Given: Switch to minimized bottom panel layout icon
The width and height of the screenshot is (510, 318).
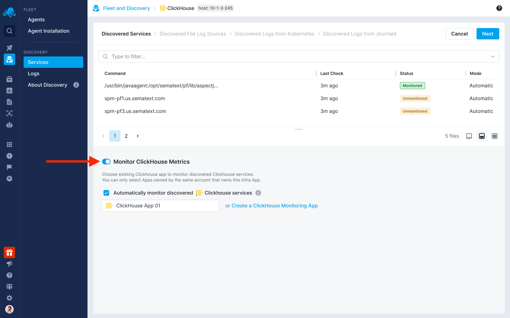Looking at the screenshot, I should coord(469,136).
